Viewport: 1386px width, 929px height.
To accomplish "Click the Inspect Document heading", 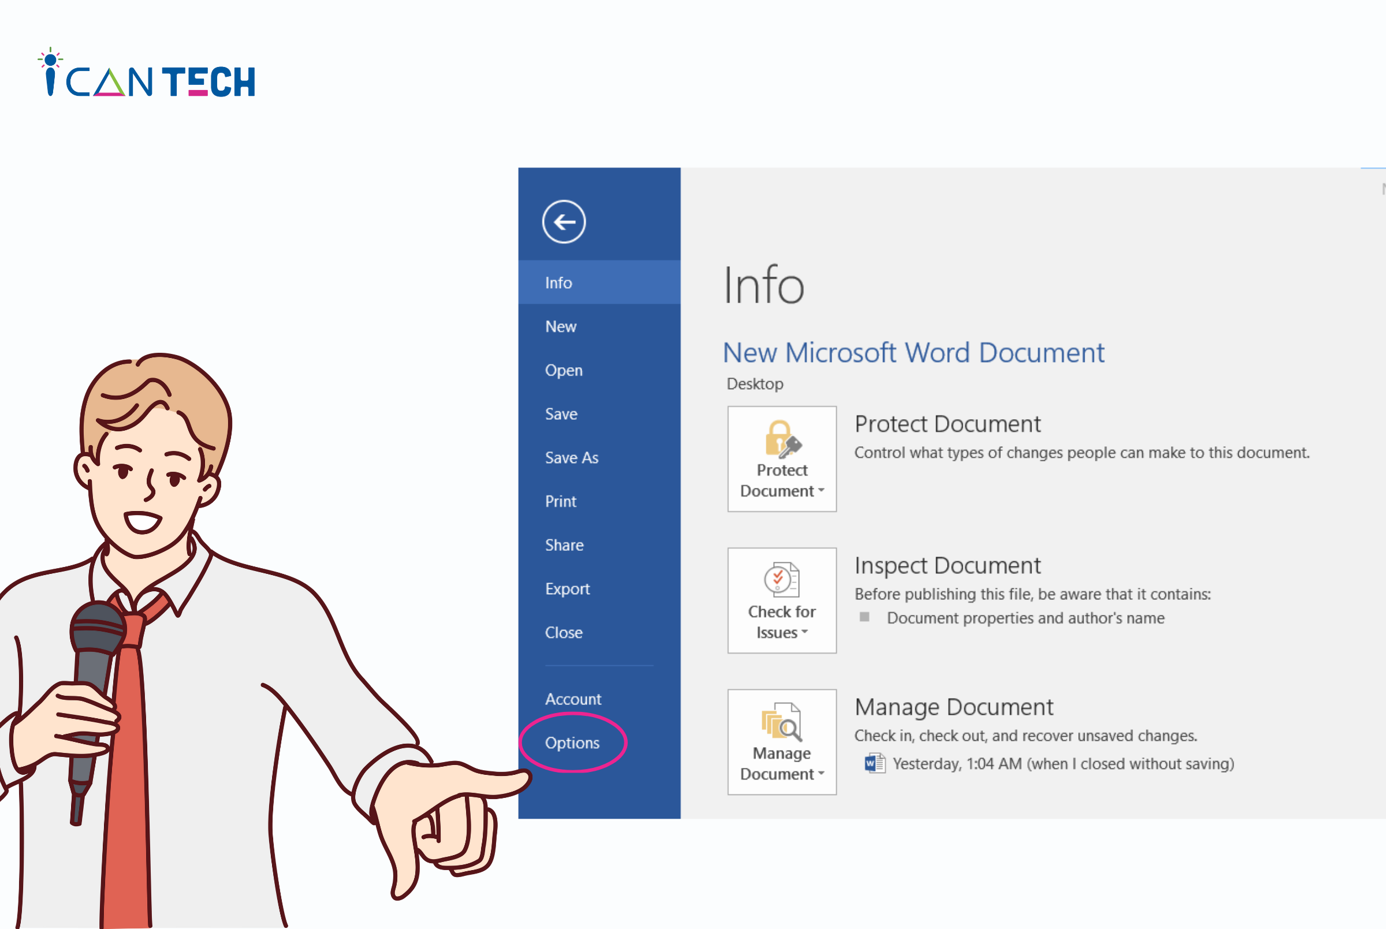I will [947, 566].
